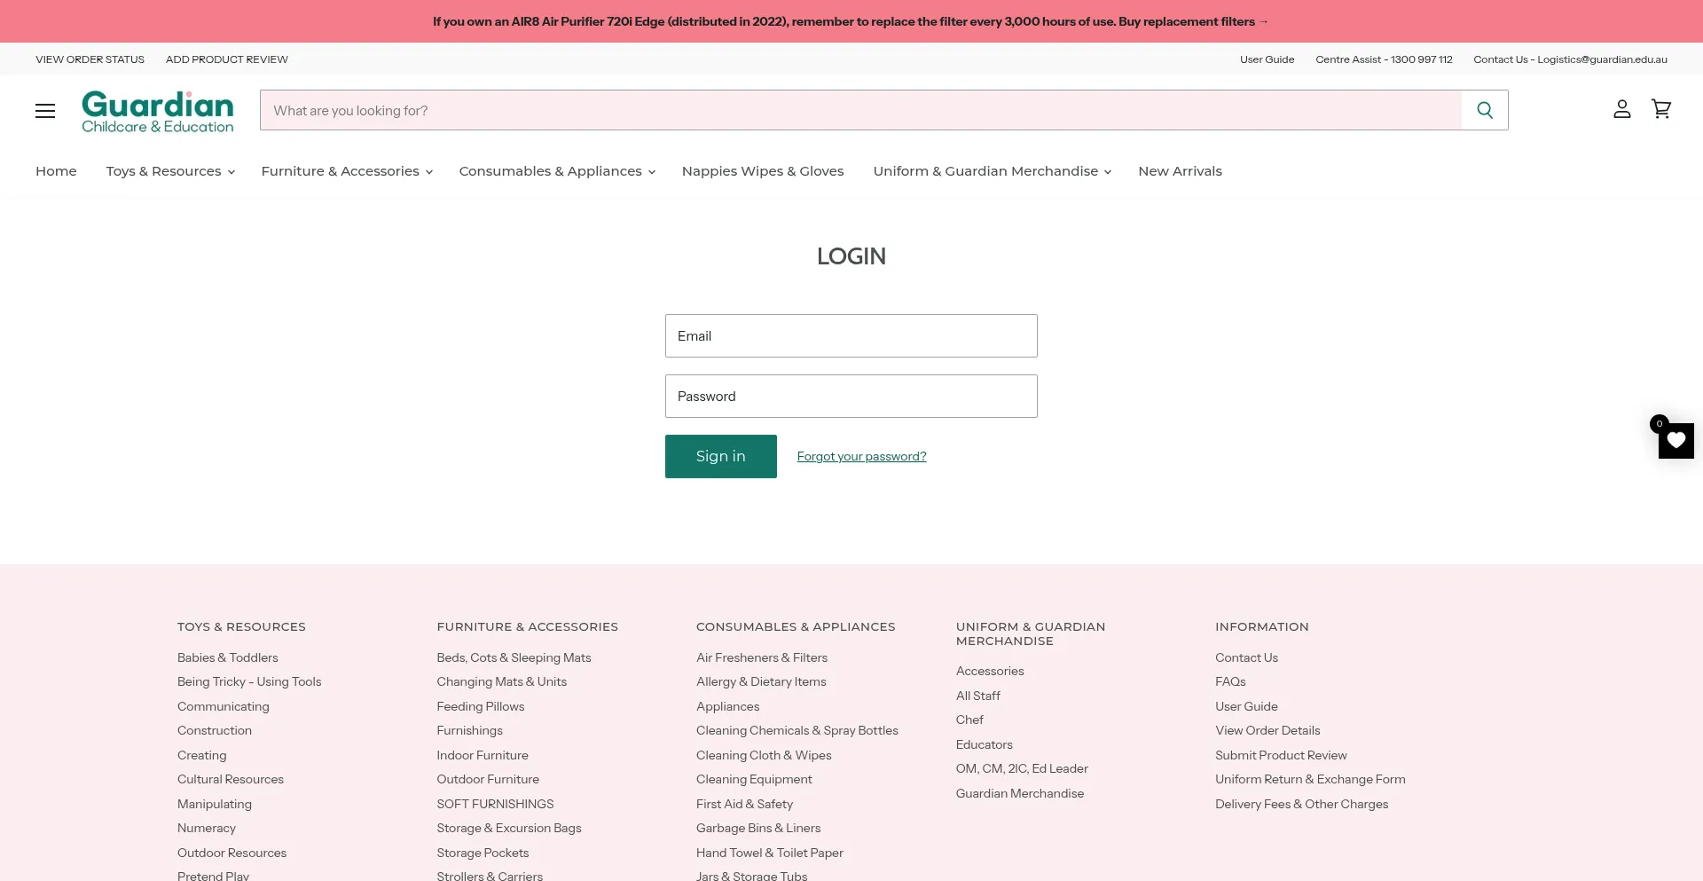Expand Furniture & Accessories dropdown menu
Viewport: 1703px width, 881px height.
pos(347,171)
